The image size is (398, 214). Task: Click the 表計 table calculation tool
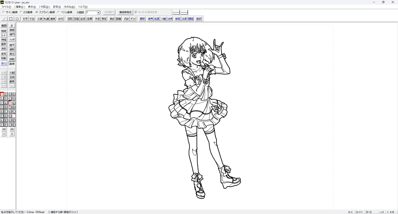(x=112, y=19)
